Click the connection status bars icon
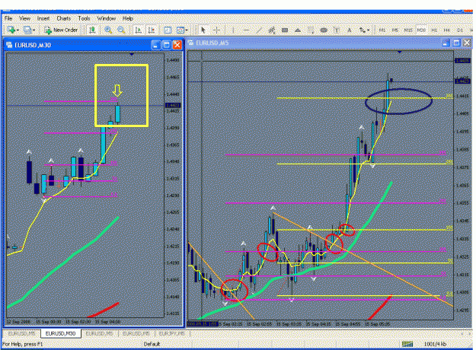This screenshot has height=350, width=476. coord(407,344)
